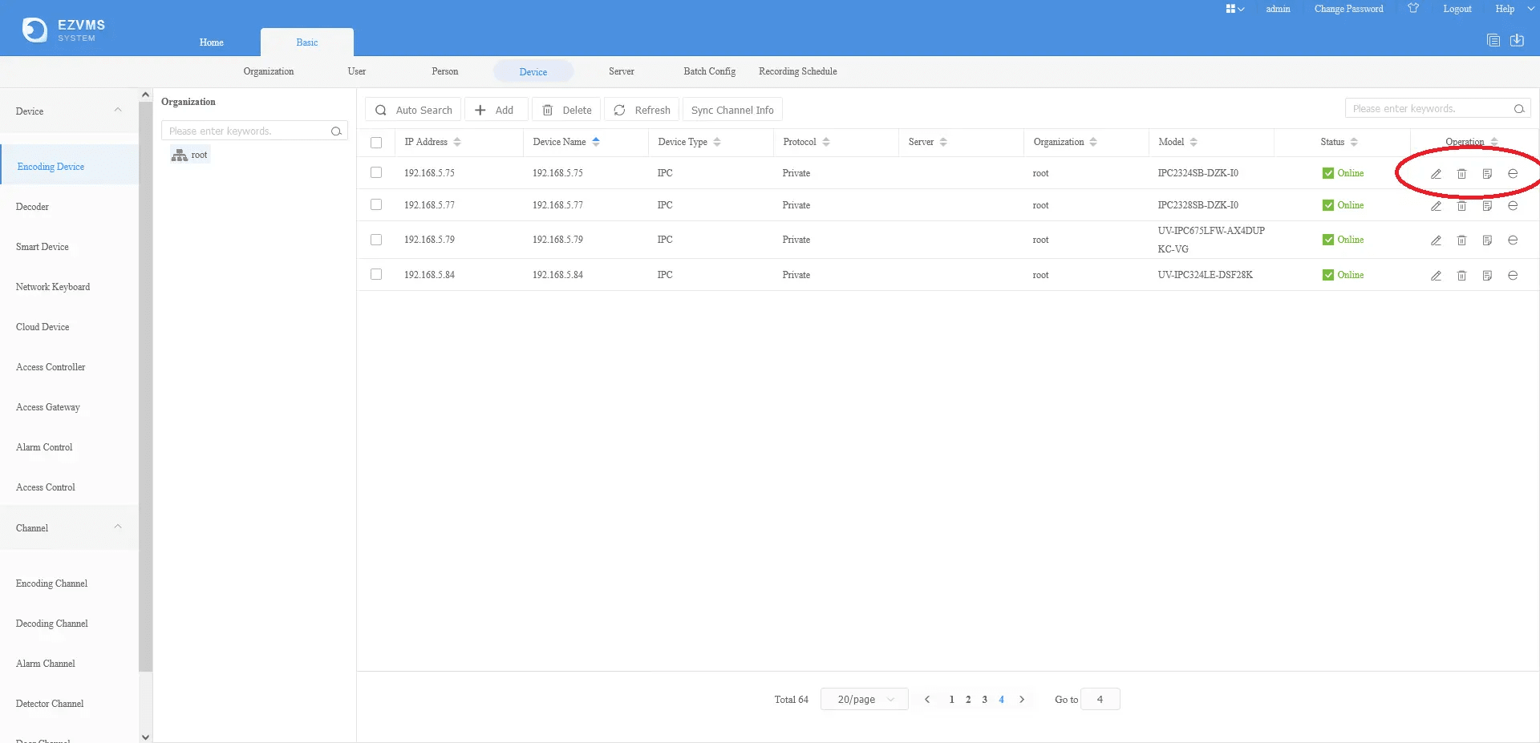This screenshot has width=1540, height=743.
Task: Click the Logout link
Action: click(1457, 9)
